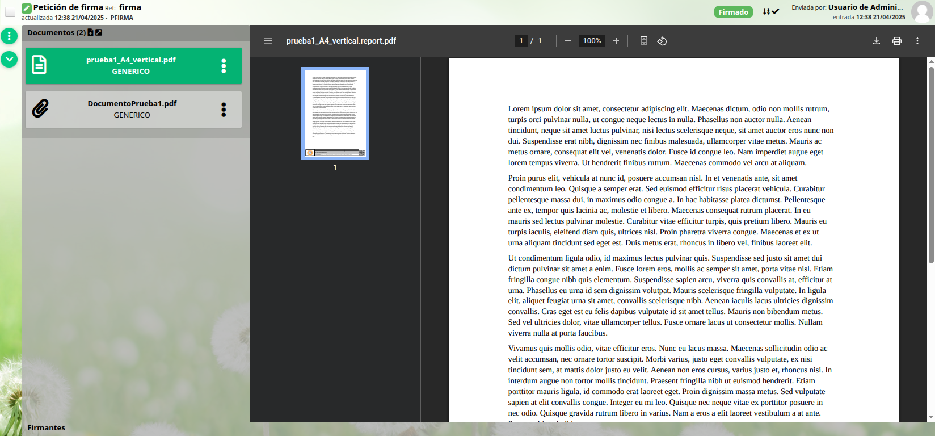This screenshot has width=935, height=436.
Task: Expand the green chevron-down circle button
Action: 9,59
